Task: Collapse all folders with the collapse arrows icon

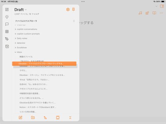Action: (70, 118)
